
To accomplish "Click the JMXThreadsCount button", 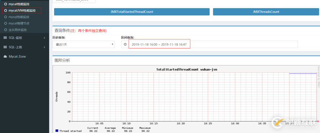I will pos(266,12).
